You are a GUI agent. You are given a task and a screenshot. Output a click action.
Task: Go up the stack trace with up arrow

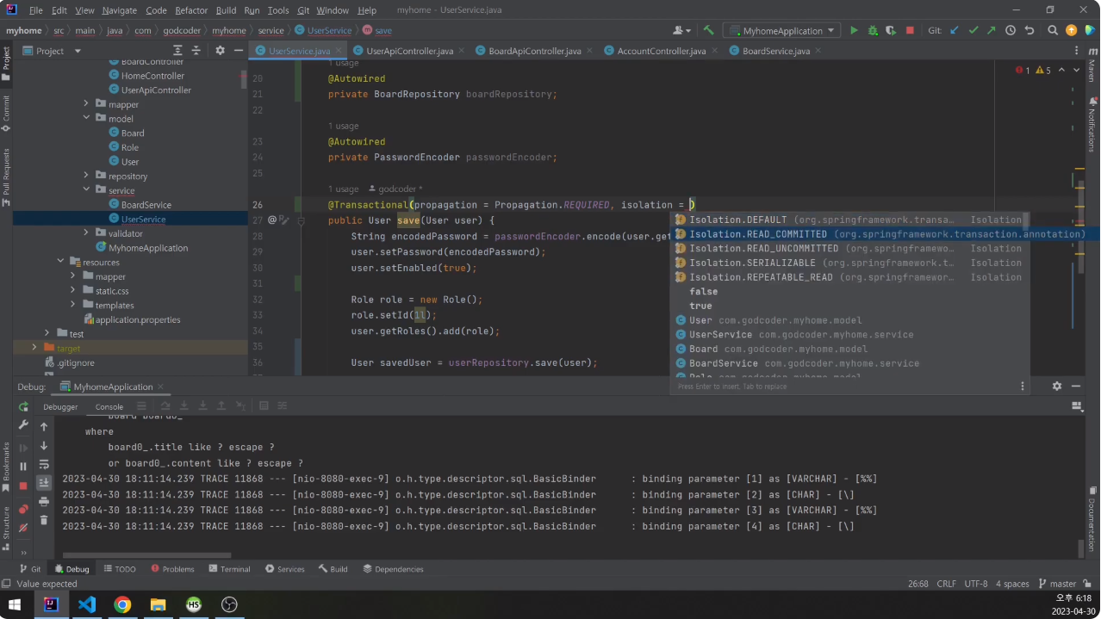click(x=44, y=427)
